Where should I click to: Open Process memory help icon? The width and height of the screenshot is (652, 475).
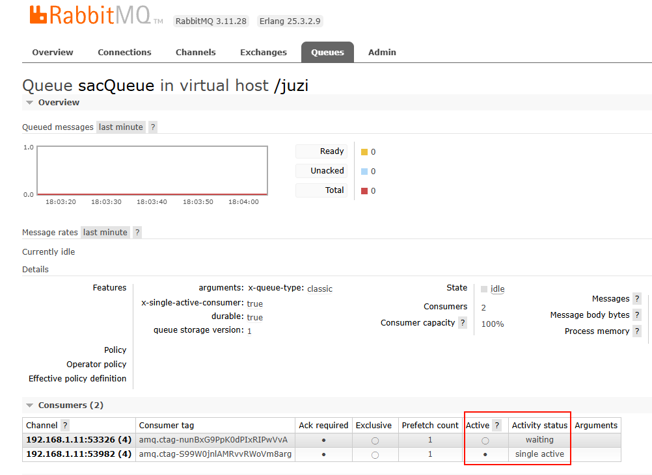[637, 331]
